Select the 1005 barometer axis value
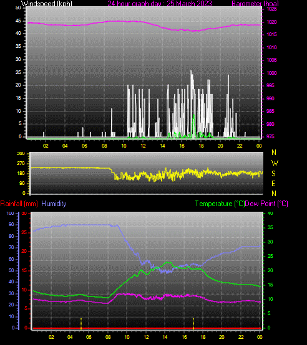Viewport: 307px width, 345px height. (271, 60)
